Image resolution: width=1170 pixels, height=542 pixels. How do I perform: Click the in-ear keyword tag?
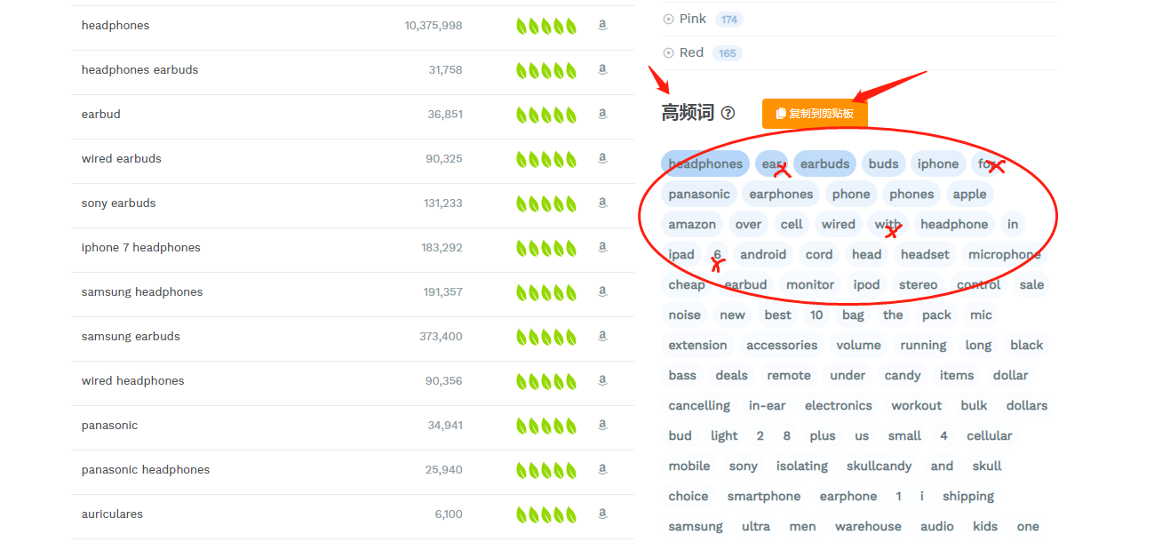(x=767, y=405)
